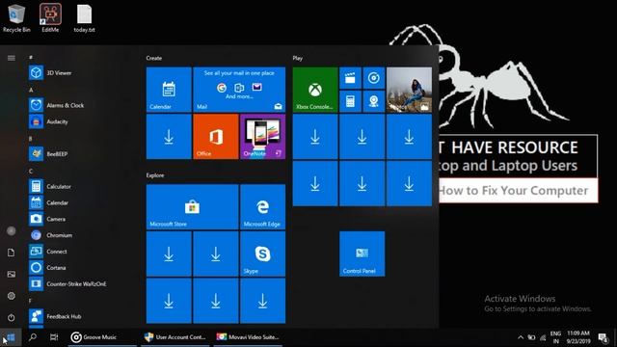617x347 pixels.
Task: Switch to Groove Music taskbar button
Action: pos(102,337)
